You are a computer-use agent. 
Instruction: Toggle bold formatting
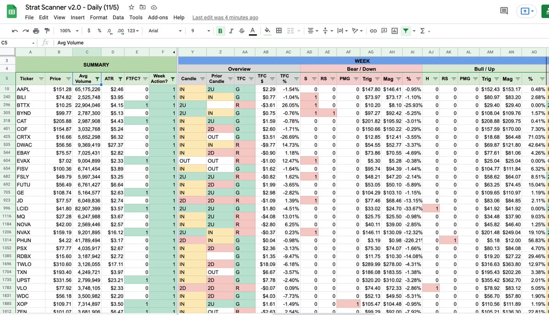[221, 31]
